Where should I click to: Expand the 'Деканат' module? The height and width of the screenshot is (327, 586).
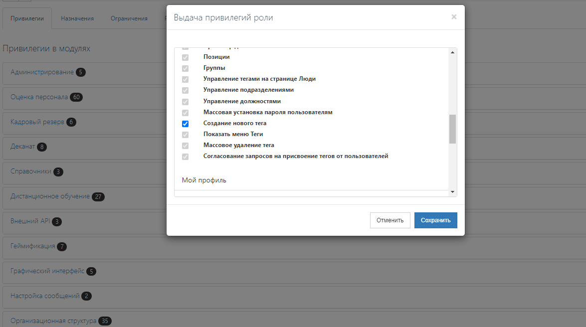(23, 147)
